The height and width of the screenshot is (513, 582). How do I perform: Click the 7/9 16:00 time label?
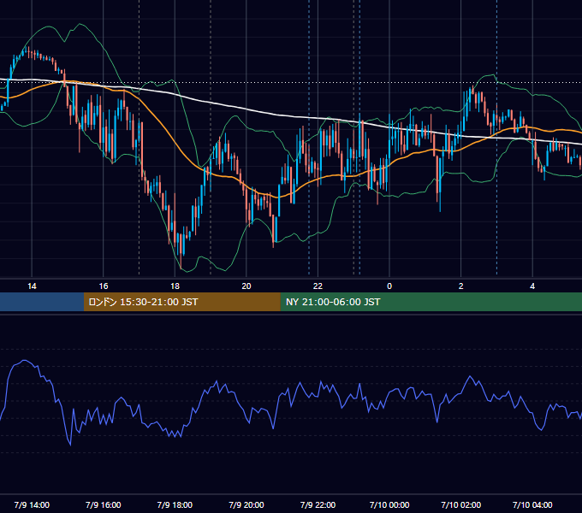pyautogui.click(x=104, y=504)
